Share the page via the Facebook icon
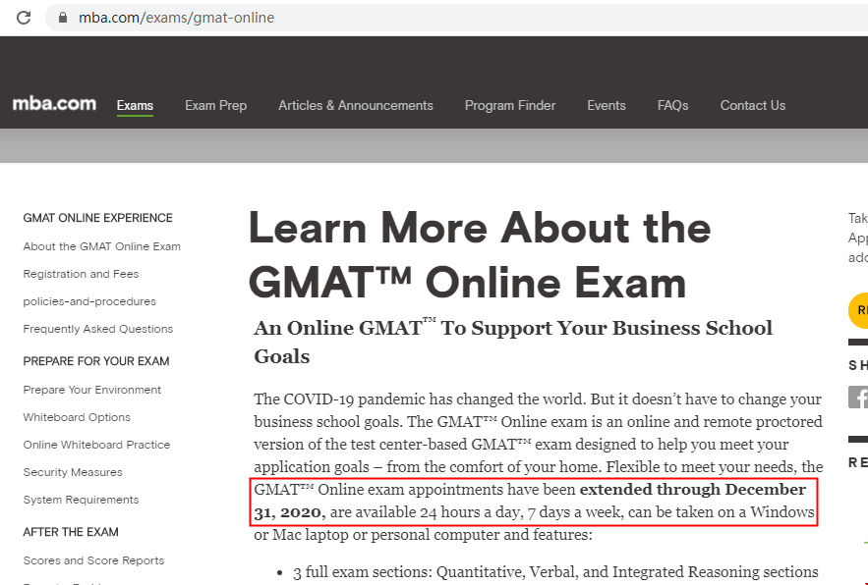 tap(858, 397)
